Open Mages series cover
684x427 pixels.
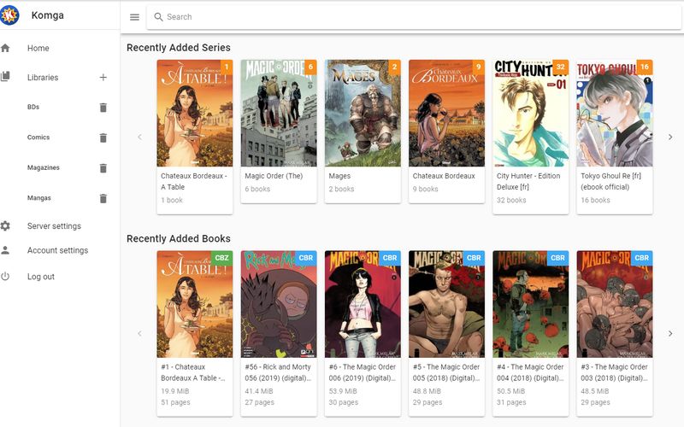[x=363, y=113]
